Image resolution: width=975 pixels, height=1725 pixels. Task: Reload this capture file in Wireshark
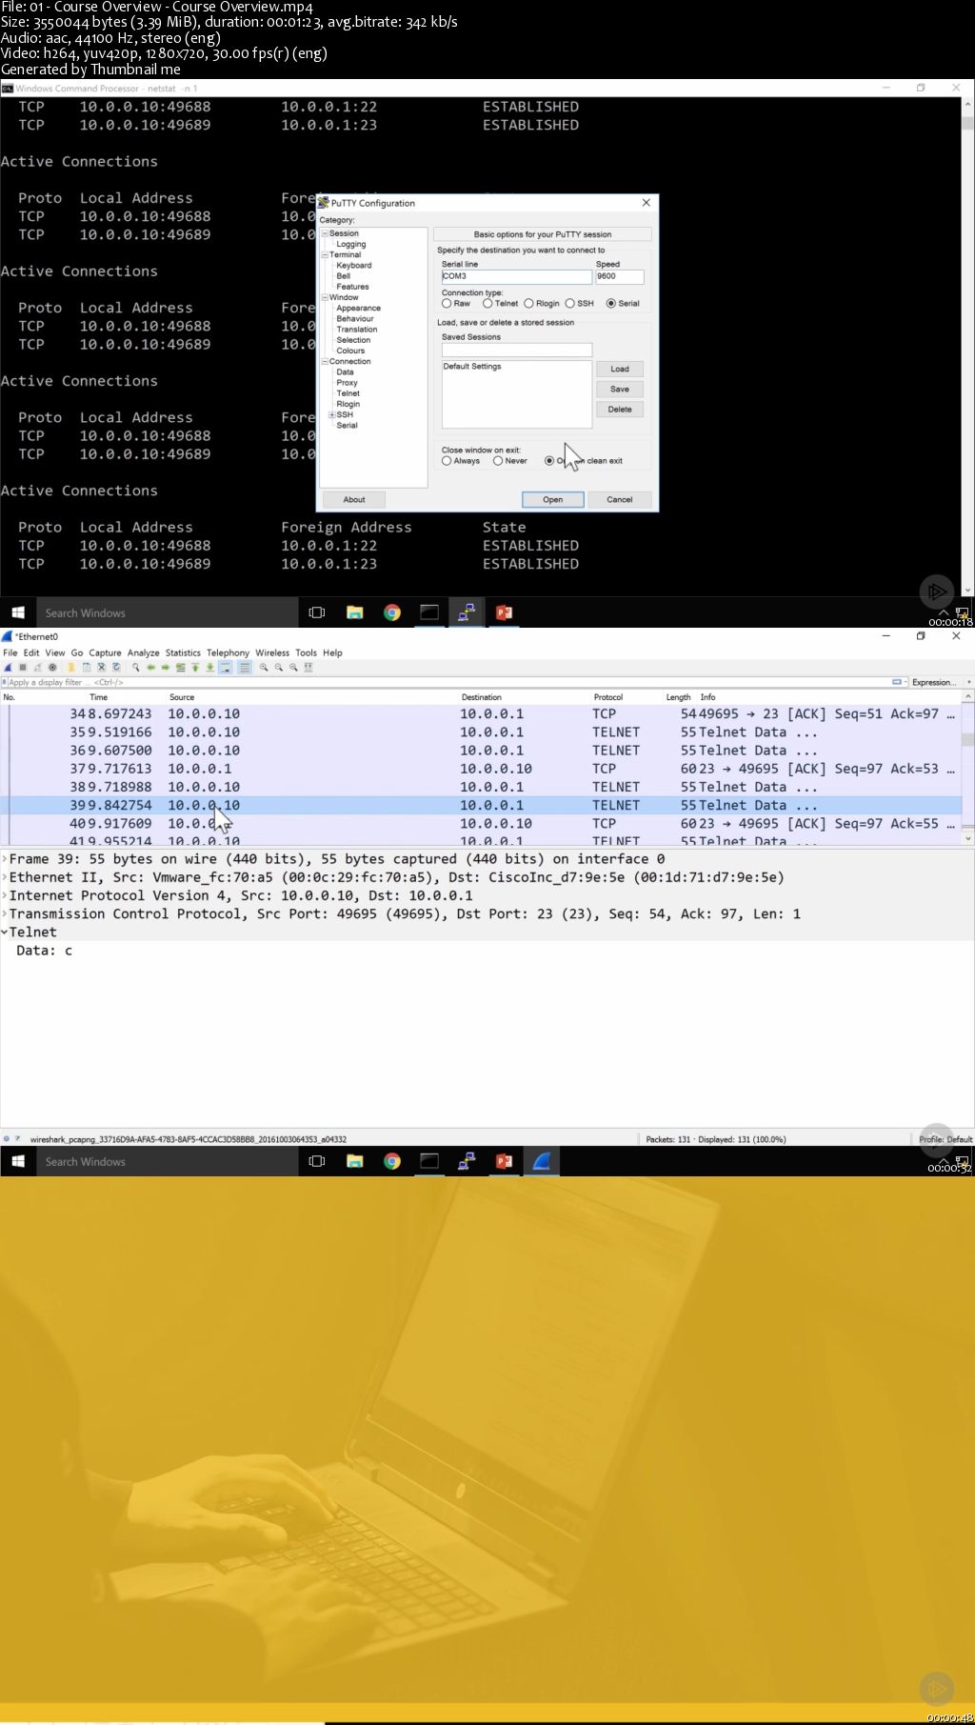click(116, 668)
